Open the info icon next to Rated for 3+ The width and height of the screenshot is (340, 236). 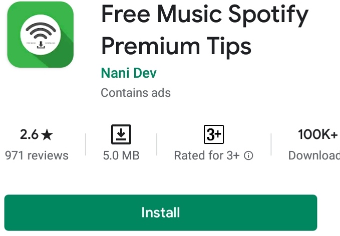click(248, 155)
